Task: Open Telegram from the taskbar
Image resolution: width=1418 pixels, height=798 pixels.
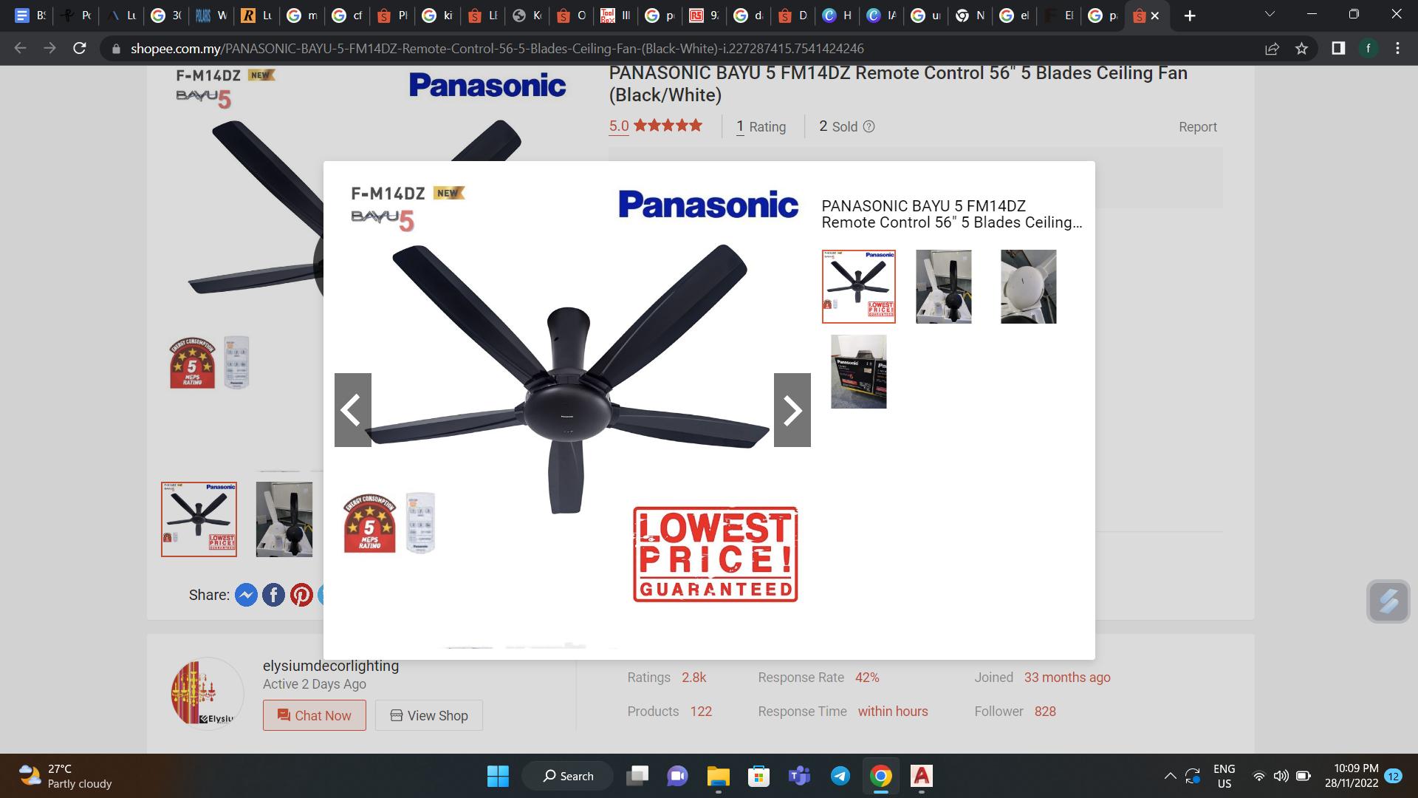Action: tap(840, 776)
